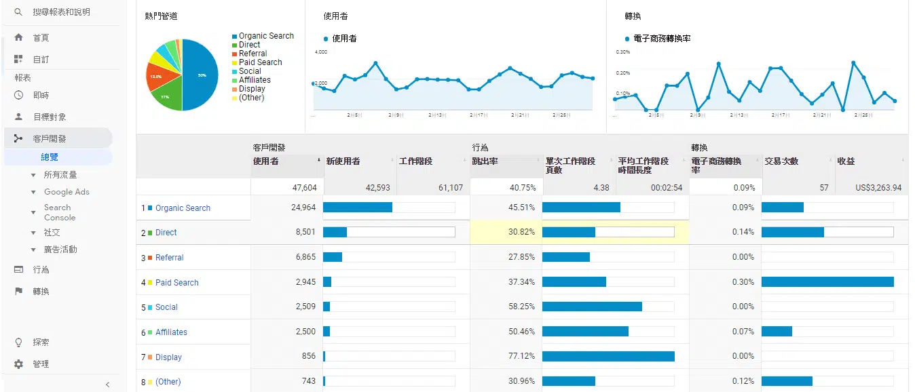Click the Direct bounce rate 30.82%
The width and height of the screenshot is (915, 392).
coord(521,232)
